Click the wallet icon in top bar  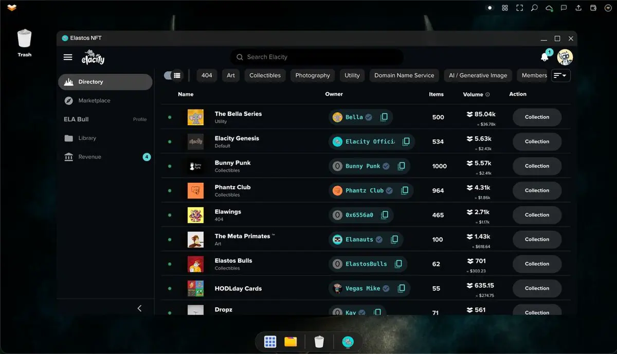click(593, 8)
